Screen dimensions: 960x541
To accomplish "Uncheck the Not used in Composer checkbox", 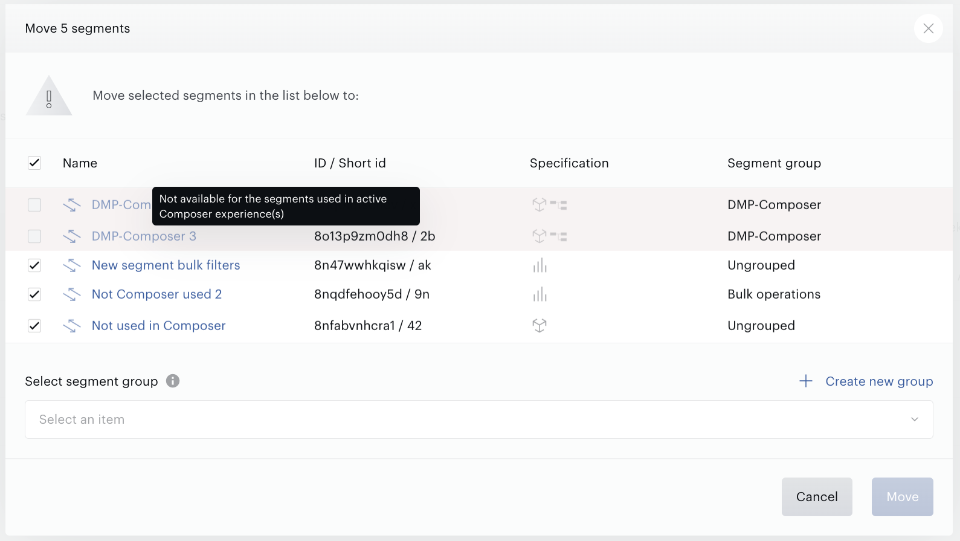I will 34,326.
